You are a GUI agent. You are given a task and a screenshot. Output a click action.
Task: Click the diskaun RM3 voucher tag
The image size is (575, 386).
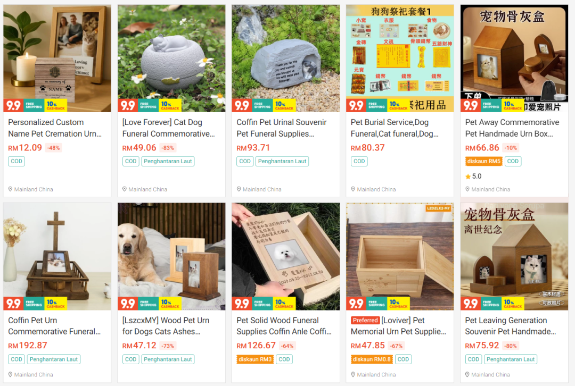[255, 359]
